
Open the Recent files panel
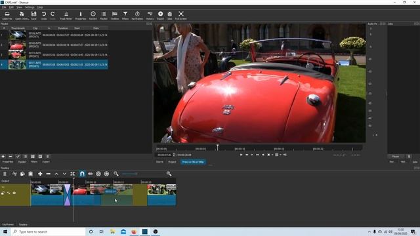(x=93, y=16)
